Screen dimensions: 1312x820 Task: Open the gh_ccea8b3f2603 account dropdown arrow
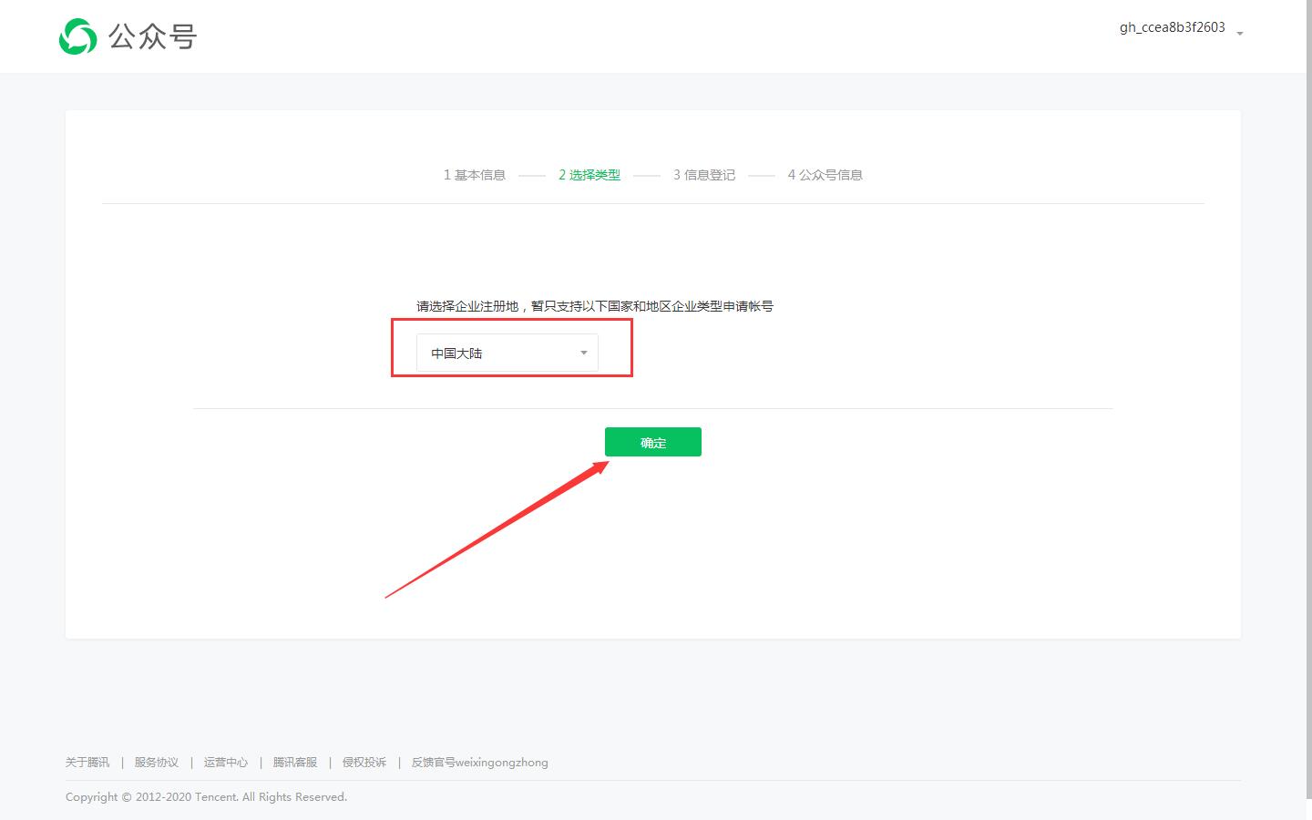(1239, 32)
